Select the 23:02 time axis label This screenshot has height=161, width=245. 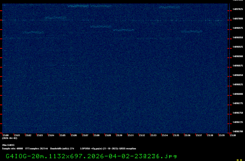pos(28,135)
